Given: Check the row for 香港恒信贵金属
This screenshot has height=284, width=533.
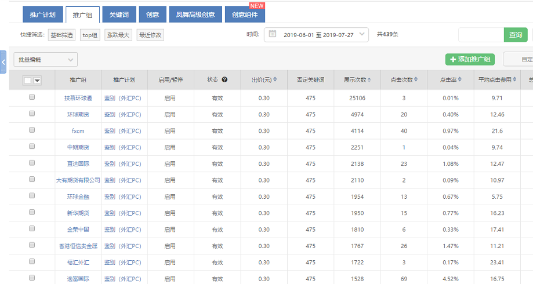Looking at the screenshot, I should pyautogui.click(x=32, y=245).
